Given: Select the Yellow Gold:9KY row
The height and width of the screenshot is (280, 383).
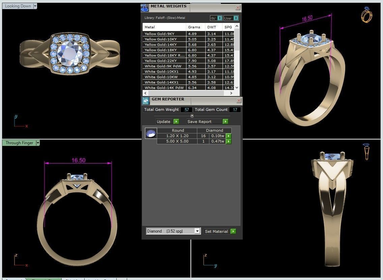Looking at the screenshot, I should point(188,34).
